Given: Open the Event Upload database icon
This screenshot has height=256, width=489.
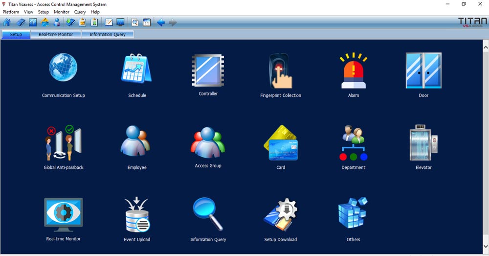Looking at the screenshot, I should [x=137, y=215].
